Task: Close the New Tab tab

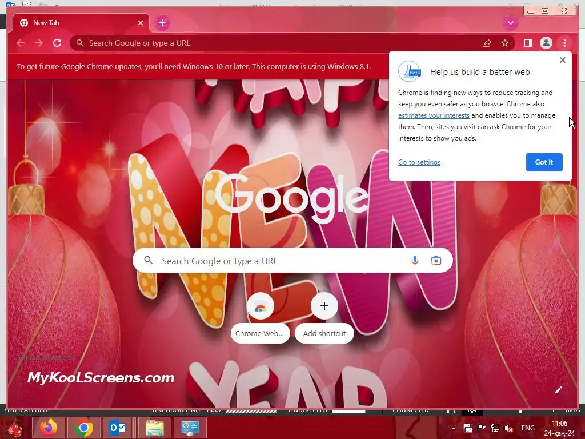Action: pos(141,23)
